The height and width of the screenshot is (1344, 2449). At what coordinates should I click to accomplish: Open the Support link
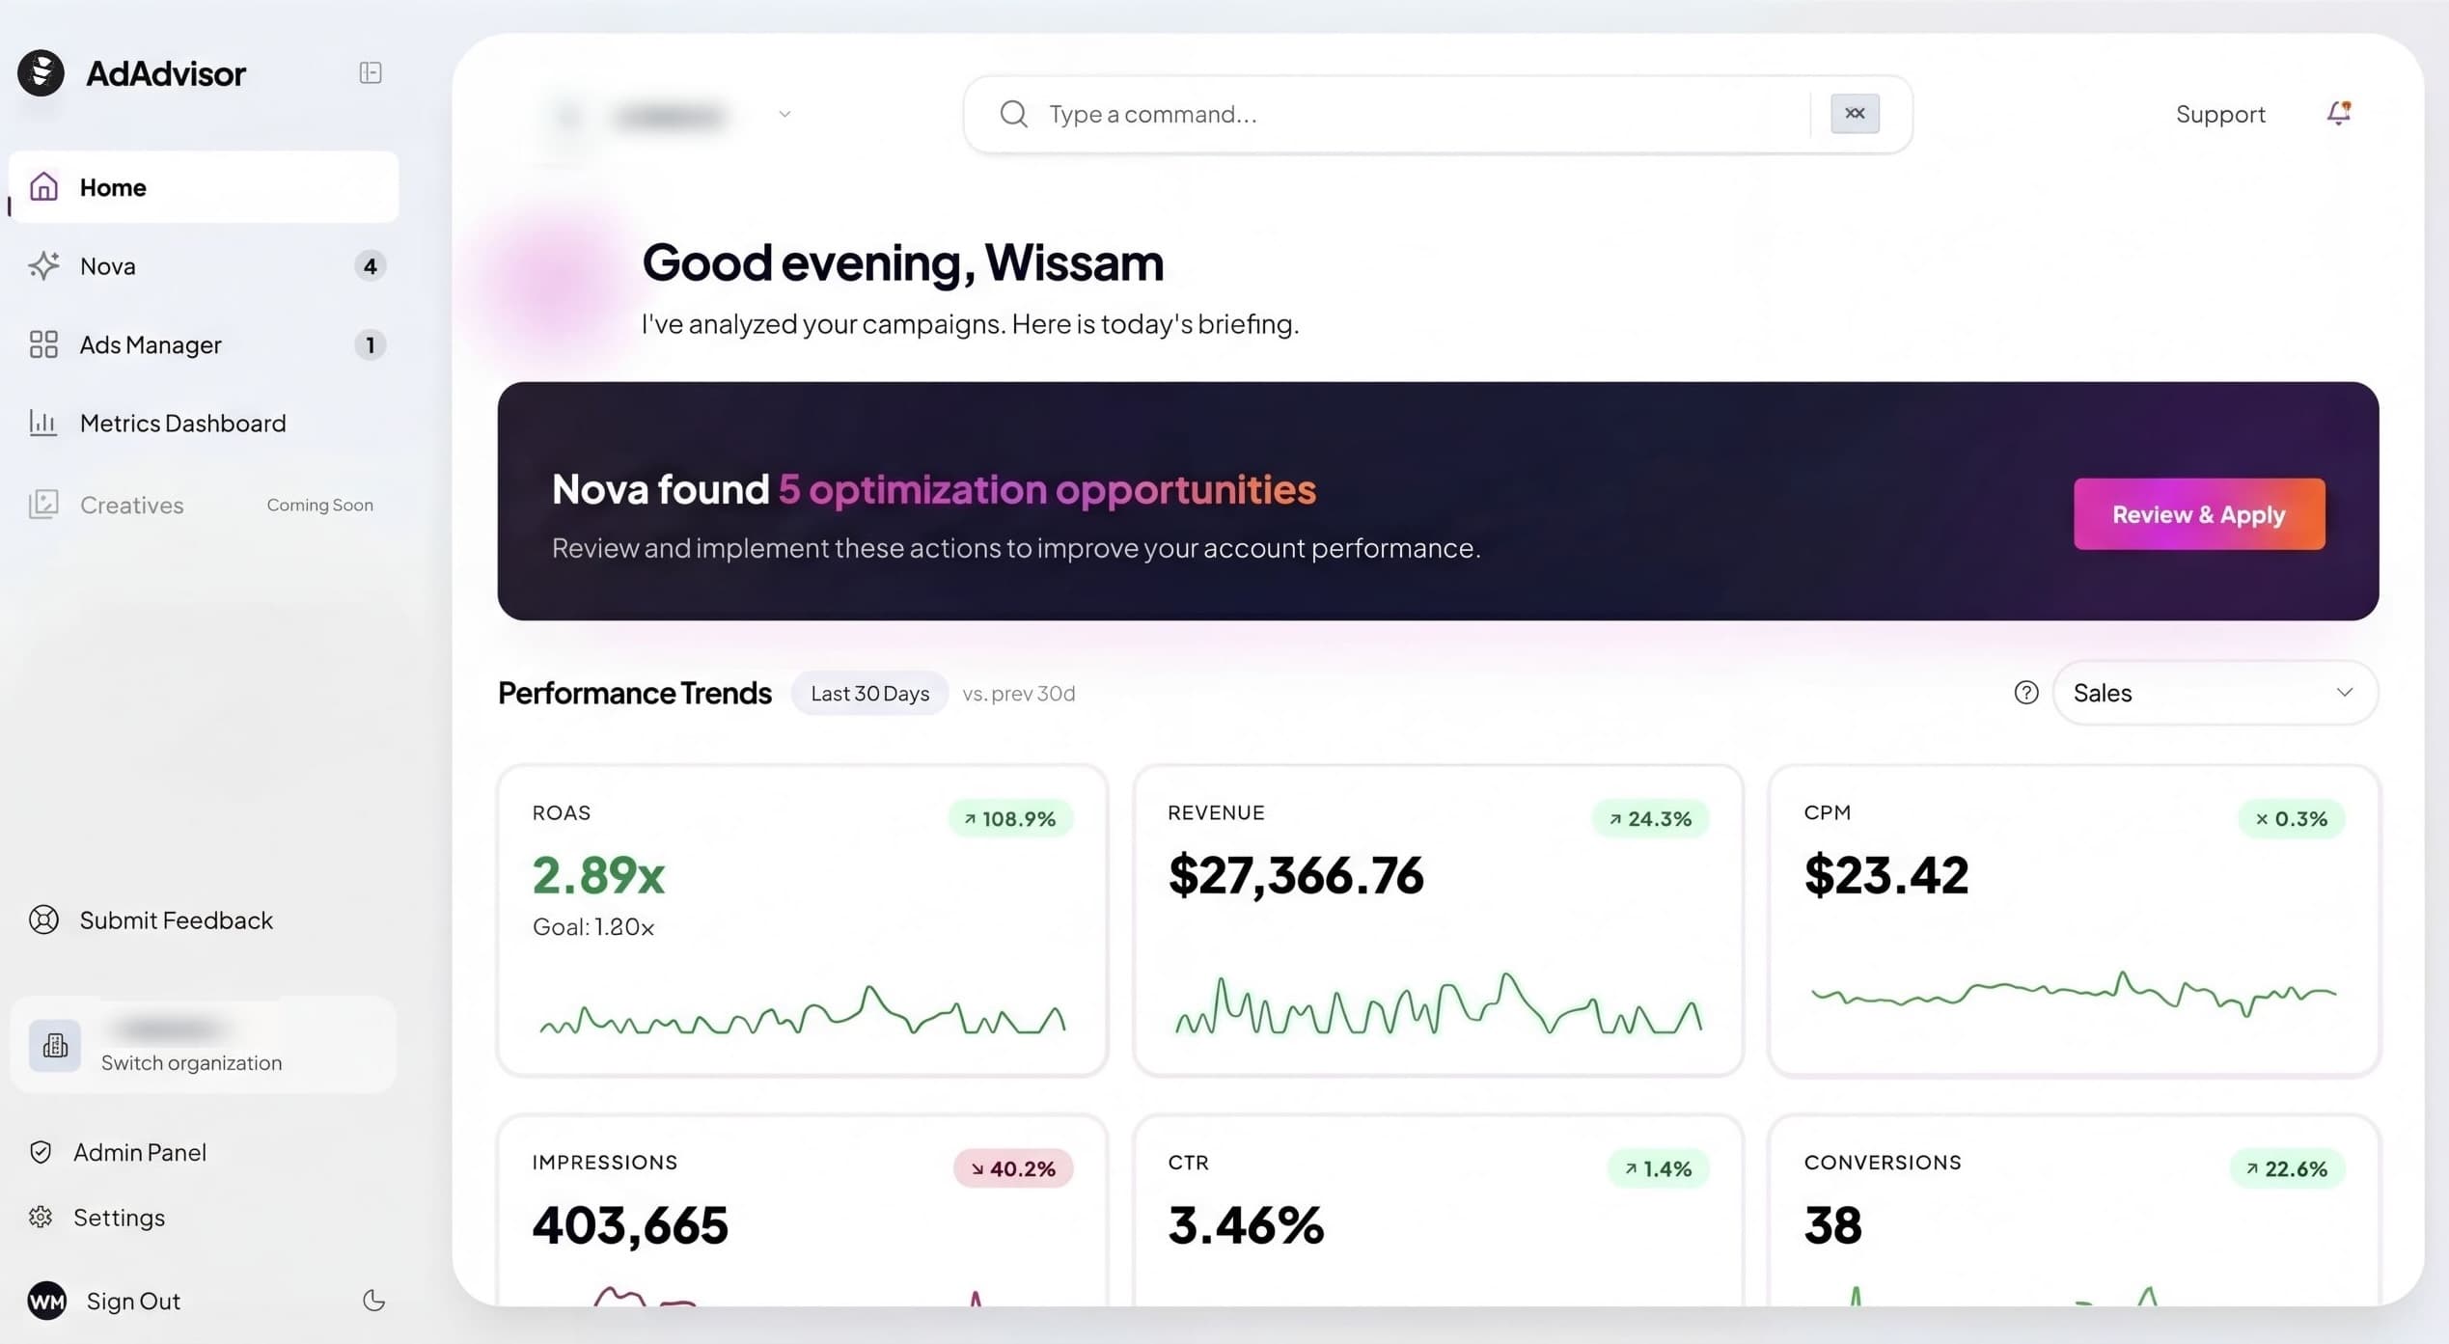coord(2220,114)
